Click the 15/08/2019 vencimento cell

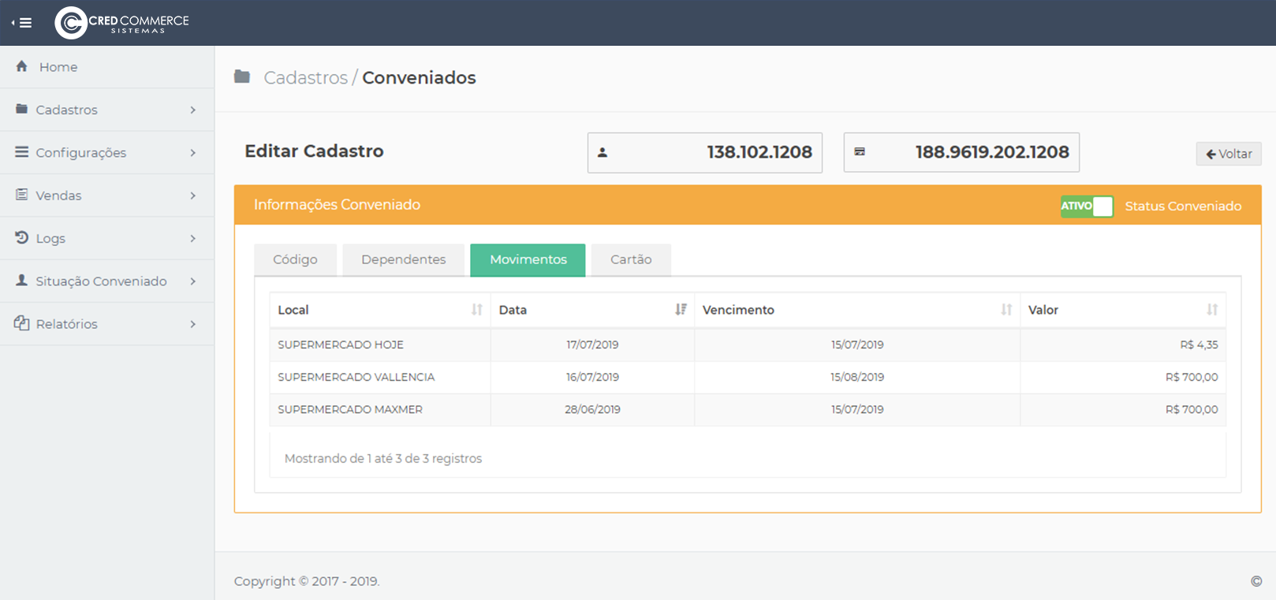[857, 377]
